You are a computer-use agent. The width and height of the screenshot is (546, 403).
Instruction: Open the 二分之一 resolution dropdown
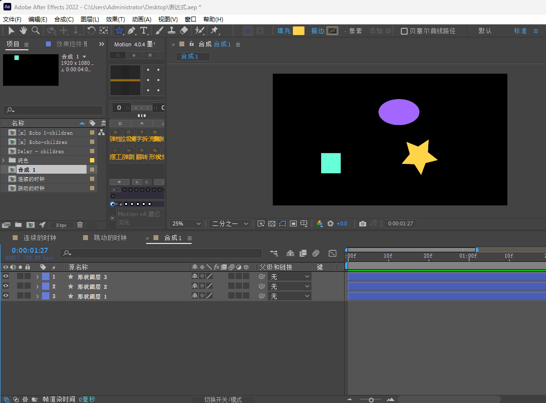coord(230,223)
